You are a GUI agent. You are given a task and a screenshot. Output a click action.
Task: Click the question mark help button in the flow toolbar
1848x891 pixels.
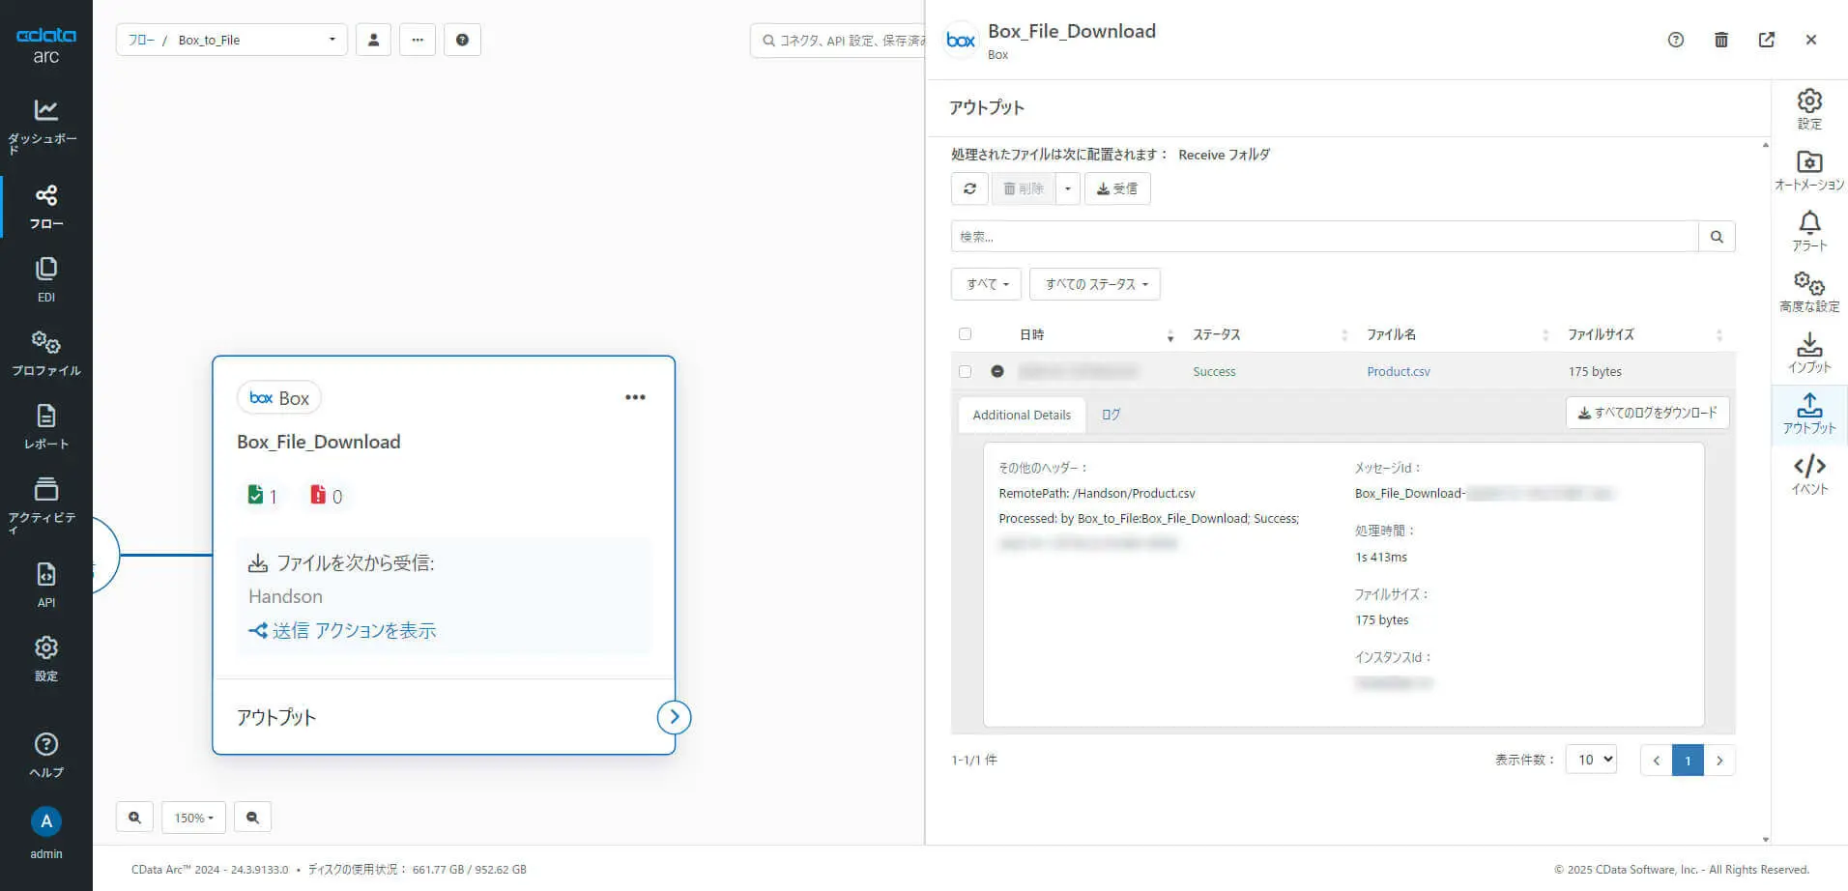[x=462, y=40]
